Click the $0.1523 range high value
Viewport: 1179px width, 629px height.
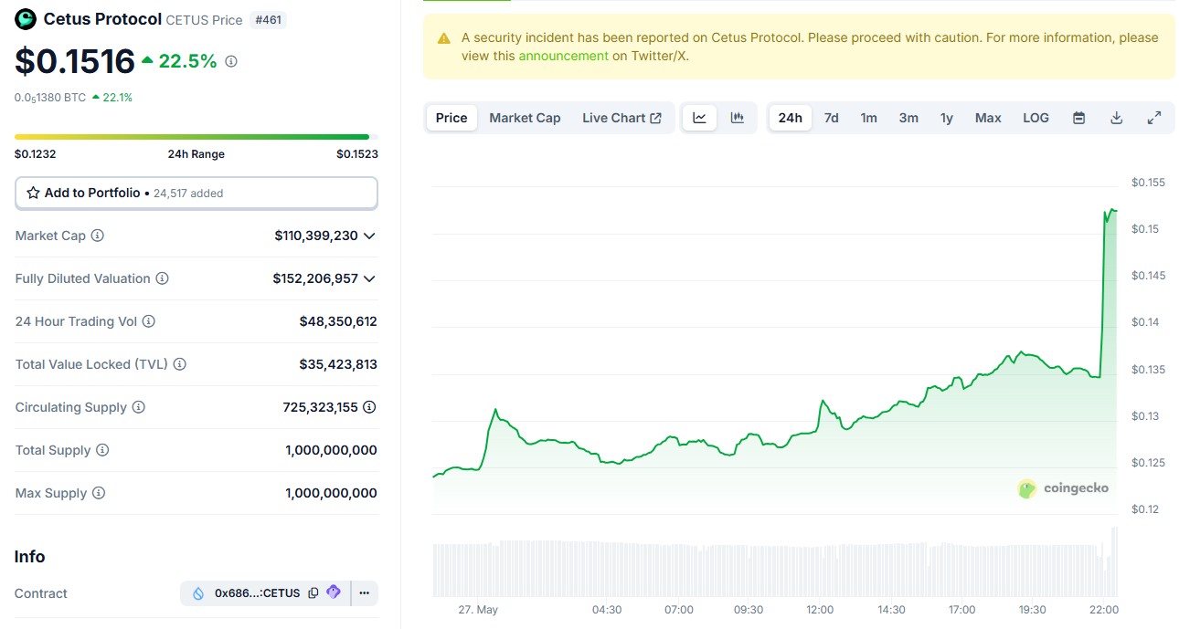(357, 154)
